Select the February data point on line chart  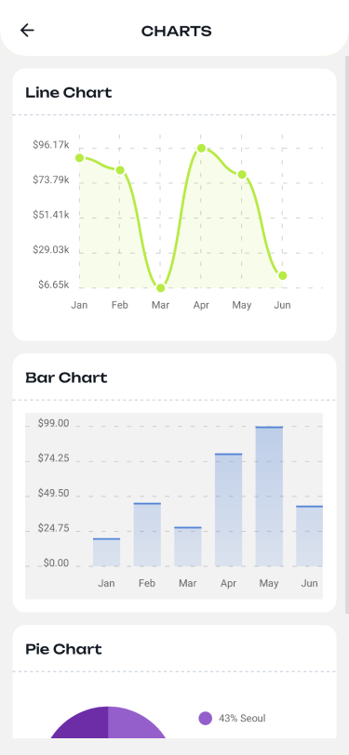[x=120, y=170]
